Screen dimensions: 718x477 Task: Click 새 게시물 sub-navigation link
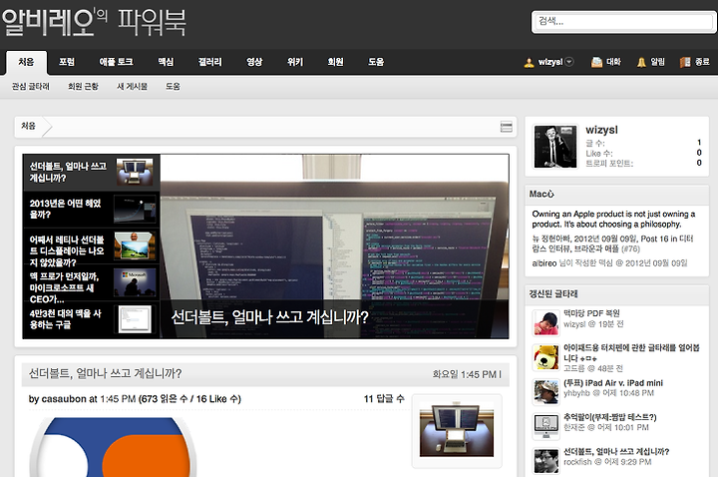tap(132, 86)
